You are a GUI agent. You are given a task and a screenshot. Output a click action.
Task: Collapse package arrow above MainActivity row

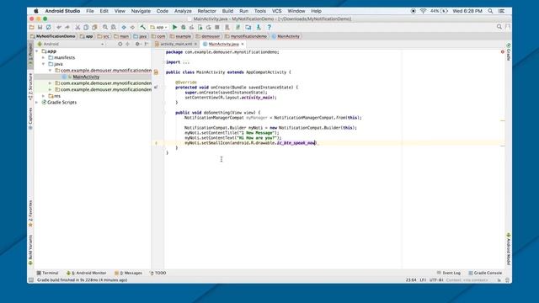pos(51,71)
